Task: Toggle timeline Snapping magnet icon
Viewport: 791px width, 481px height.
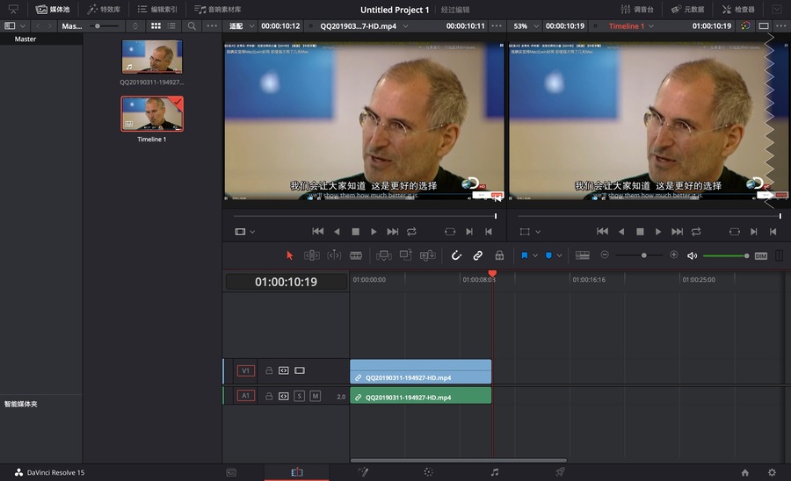Action: pyautogui.click(x=456, y=255)
